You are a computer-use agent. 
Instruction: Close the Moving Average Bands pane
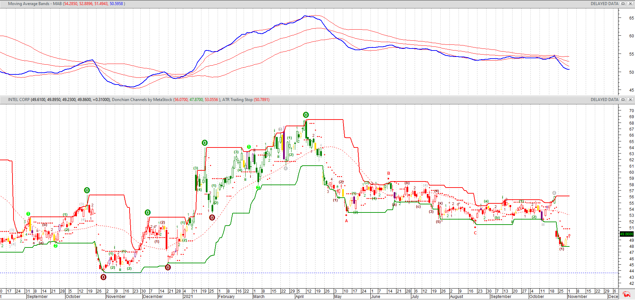(x=630, y=4)
